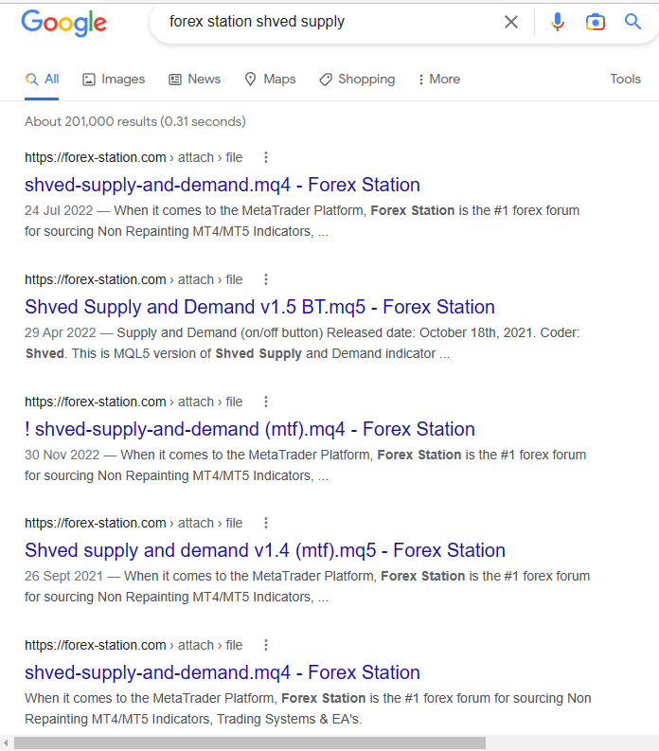This screenshot has height=751, width=659.
Task: Click the search query input field
Action: click(322, 22)
